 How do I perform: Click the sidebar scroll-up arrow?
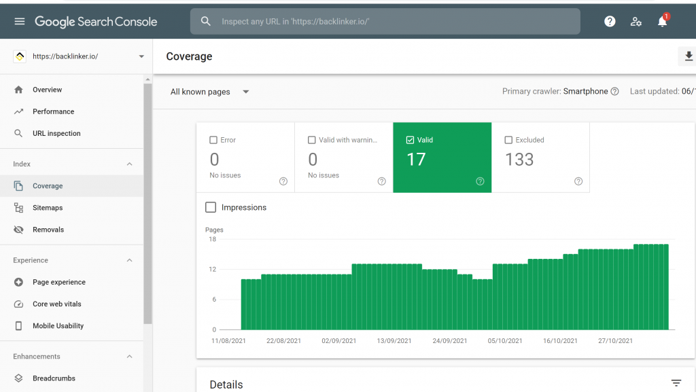click(147, 79)
